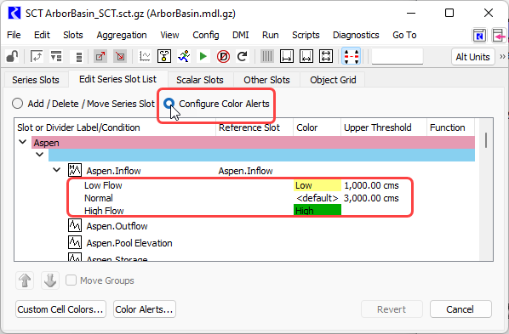
Task: Toggle the red dashed divider row icon
Action: [x=351, y=56]
